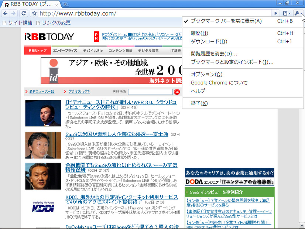This screenshot has height=229, width=305.
Task: Click the red PR badge icon
Action: tap(96, 37)
